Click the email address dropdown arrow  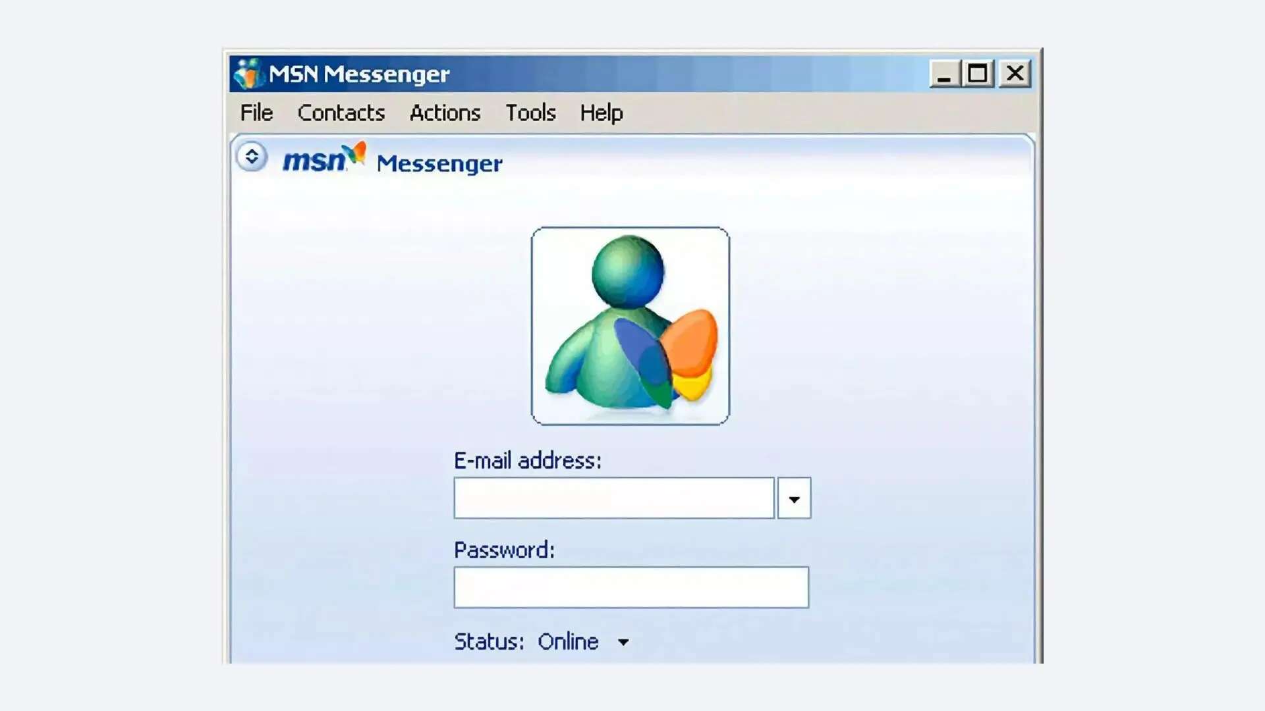pos(793,498)
